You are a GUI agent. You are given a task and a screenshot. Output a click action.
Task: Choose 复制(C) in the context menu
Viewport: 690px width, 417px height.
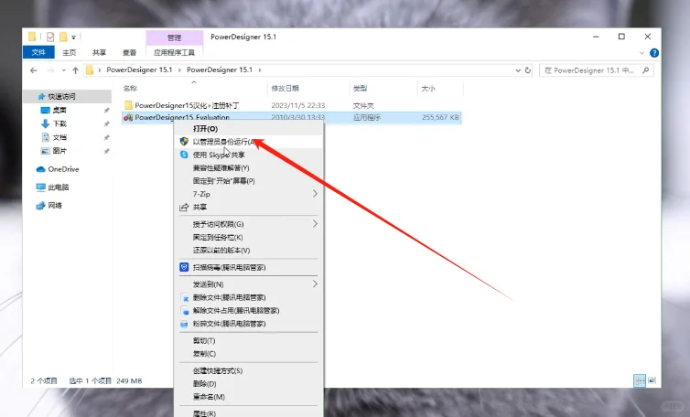(x=249, y=354)
